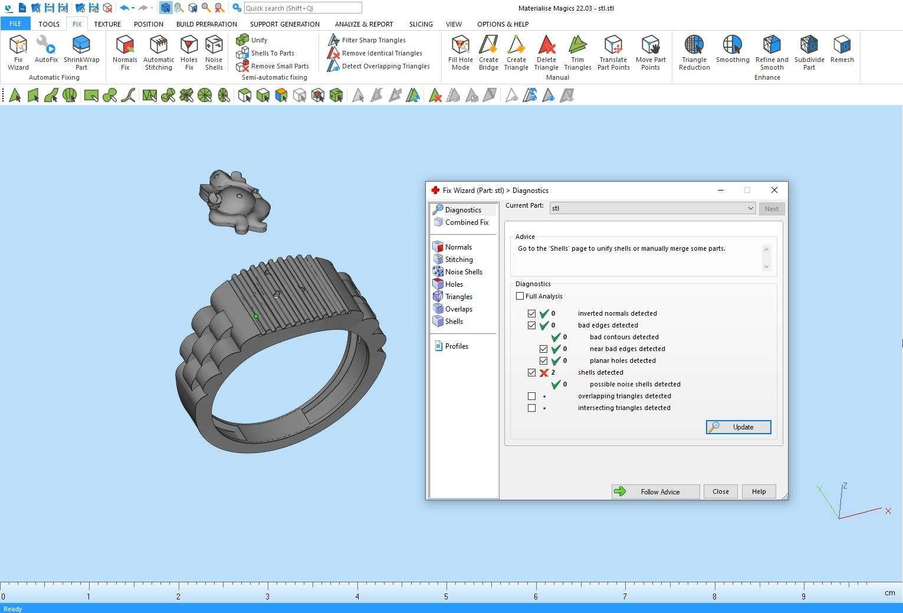Viewport: 903px width, 613px height.
Task: Open the undo history dropdown arrow
Action: click(x=133, y=8)
